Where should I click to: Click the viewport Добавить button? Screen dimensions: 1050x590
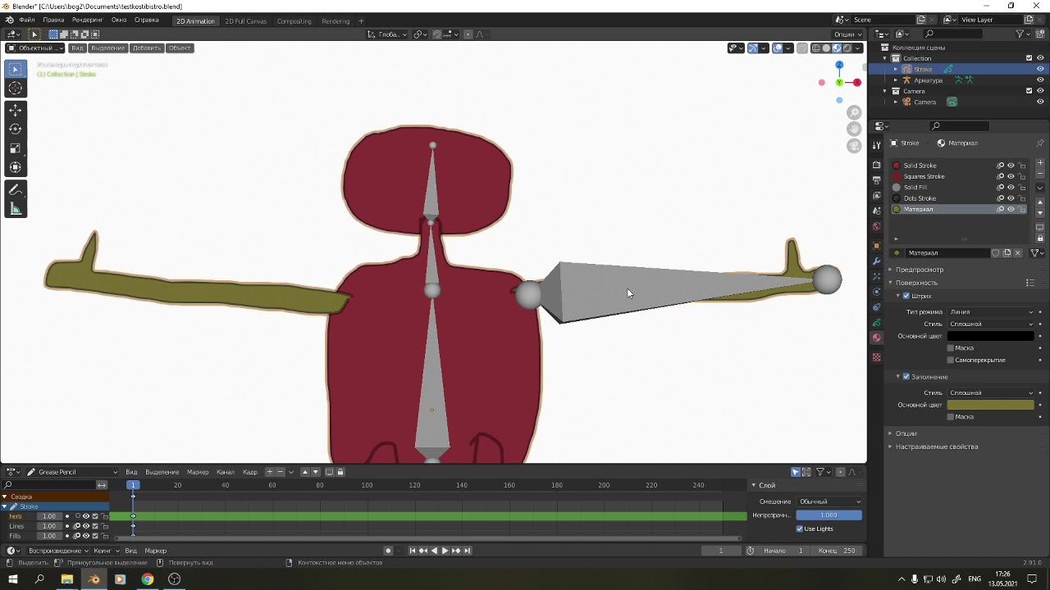tap(147, 48)
